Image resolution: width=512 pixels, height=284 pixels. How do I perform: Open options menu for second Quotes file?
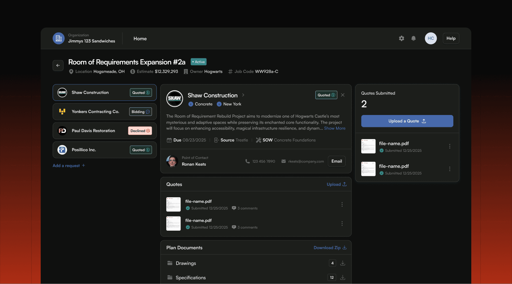[342, 223]
